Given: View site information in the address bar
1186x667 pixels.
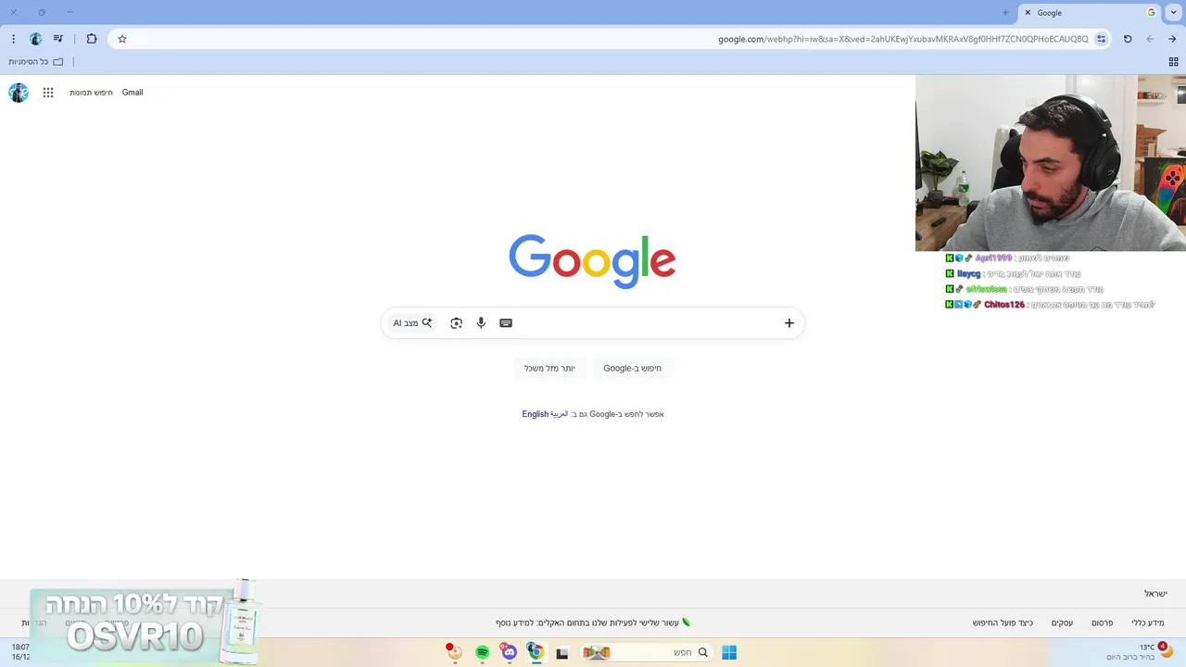Looking at the screenshot, I should (x=1101, y=39).
